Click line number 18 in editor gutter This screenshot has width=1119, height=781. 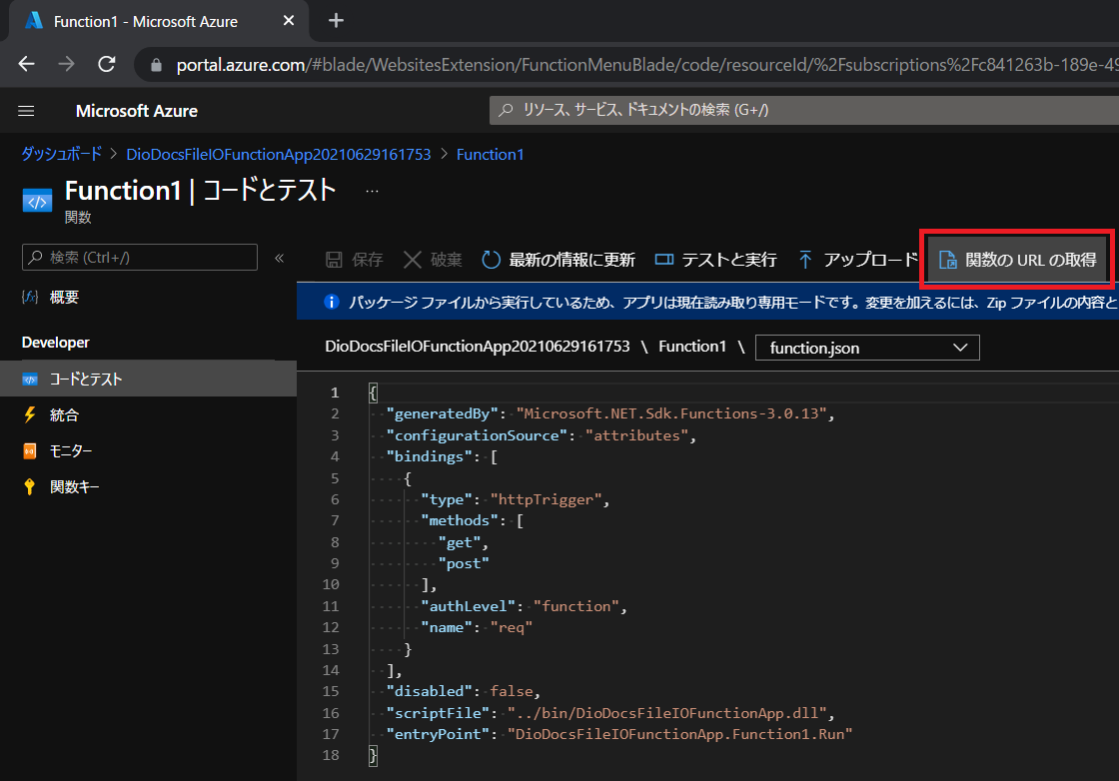coord(331,755)
